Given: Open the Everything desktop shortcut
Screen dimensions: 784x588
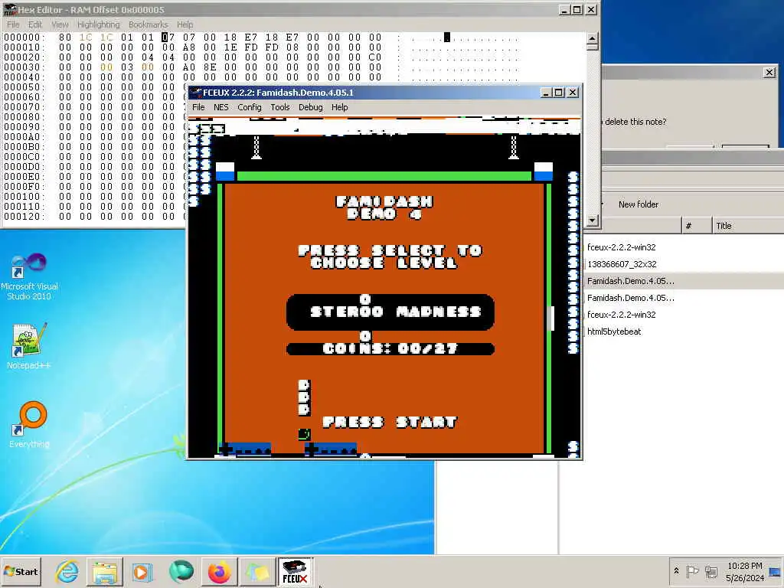Looking at the screenshot, I should 29,425.
